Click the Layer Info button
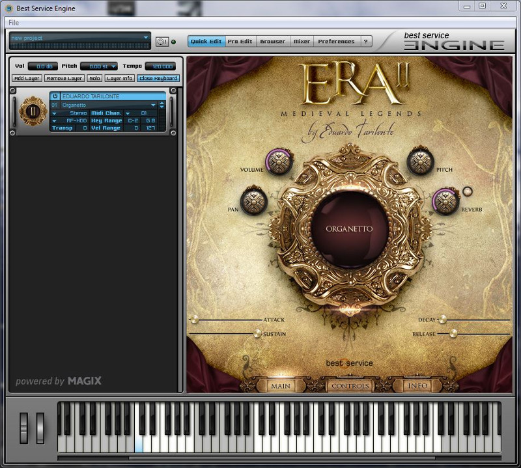 [120, 78]
